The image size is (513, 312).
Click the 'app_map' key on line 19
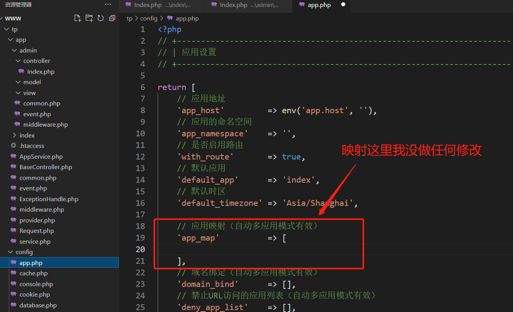coord(198,237)
